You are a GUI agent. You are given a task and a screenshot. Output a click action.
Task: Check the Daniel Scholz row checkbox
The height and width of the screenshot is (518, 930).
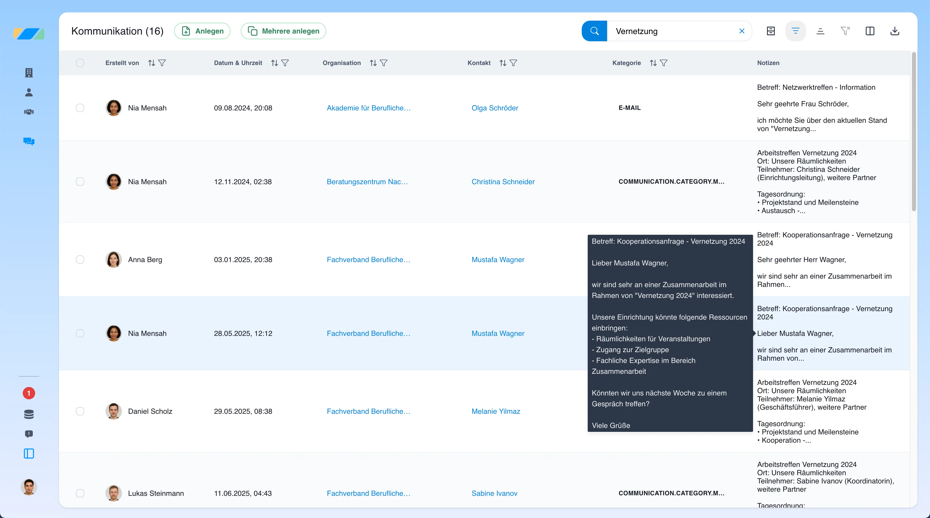point(80,411)
